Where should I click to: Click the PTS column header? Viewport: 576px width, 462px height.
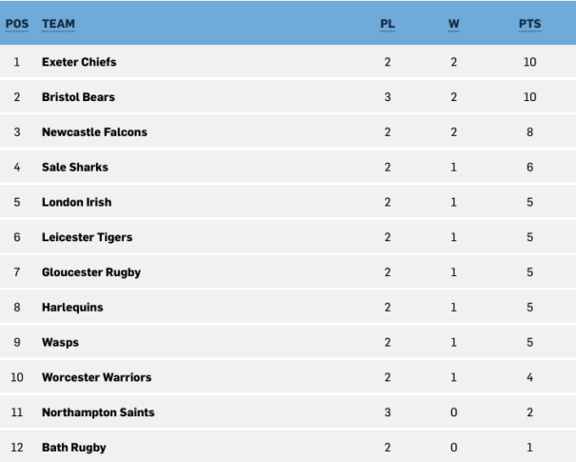click(x=529, y=24)
